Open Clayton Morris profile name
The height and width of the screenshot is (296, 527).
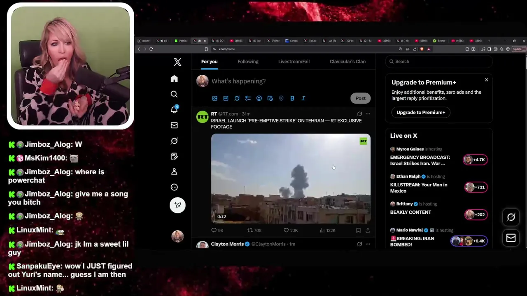[x=227, y=244]
